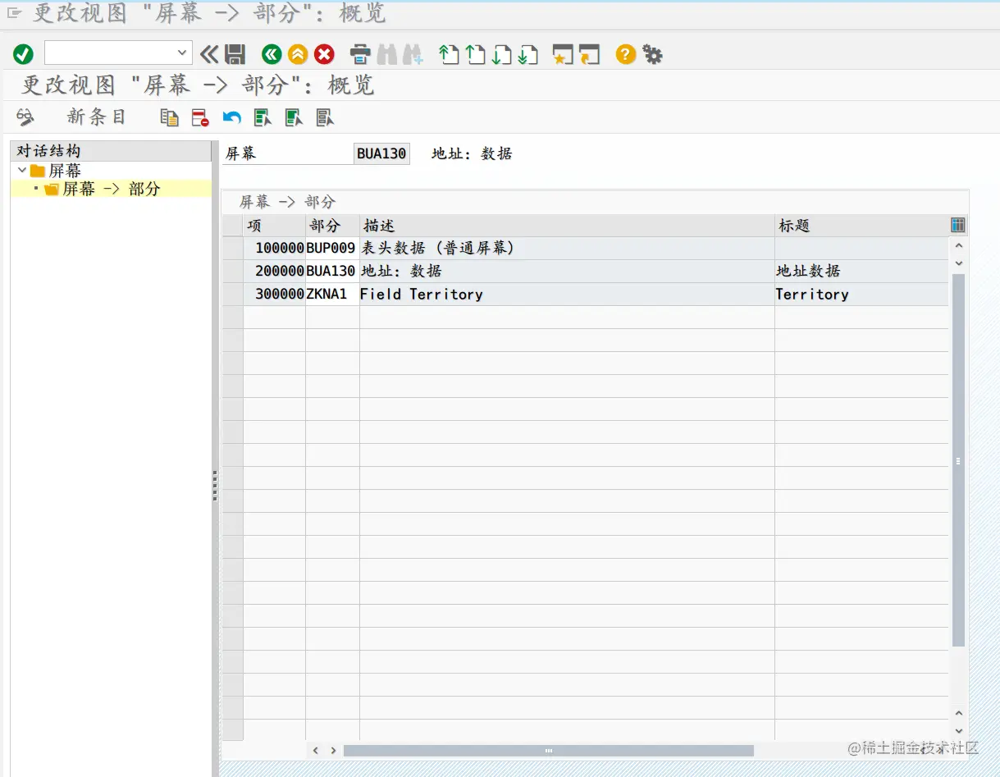Select the 屏幕 -> 部分 tree node
This screenshot has width=1000, height=777.
[x=103, y=189]
